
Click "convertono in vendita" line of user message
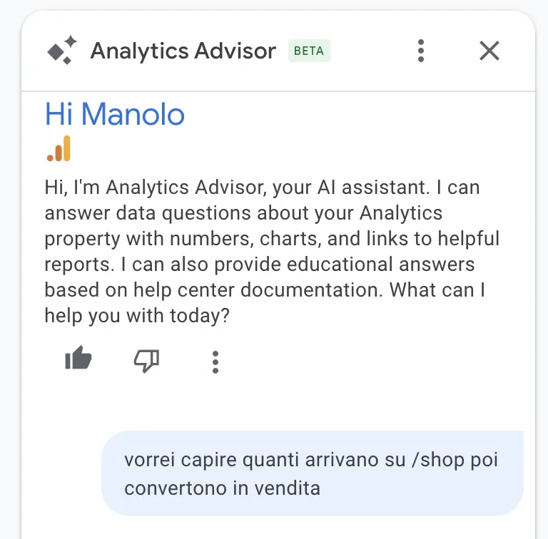[222, 488]
